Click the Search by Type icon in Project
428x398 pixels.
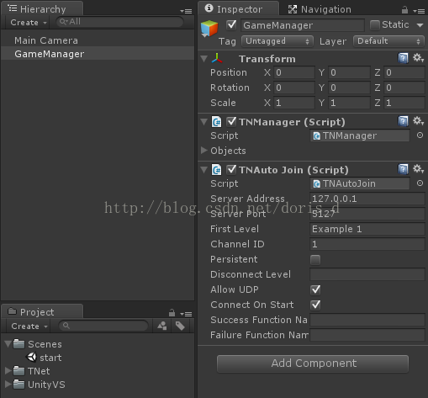[162, 326]
